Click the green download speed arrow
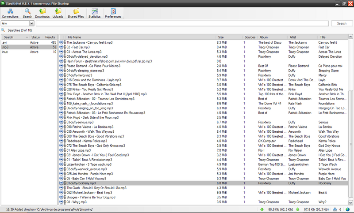Image resolution: width=354 pixels, height=213 pixels. 262,209
